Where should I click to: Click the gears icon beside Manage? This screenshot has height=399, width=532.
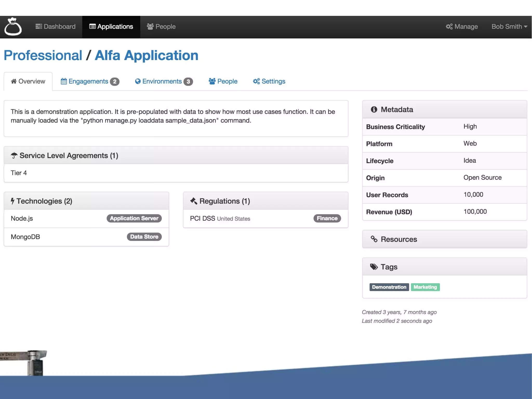pos(449,27)
